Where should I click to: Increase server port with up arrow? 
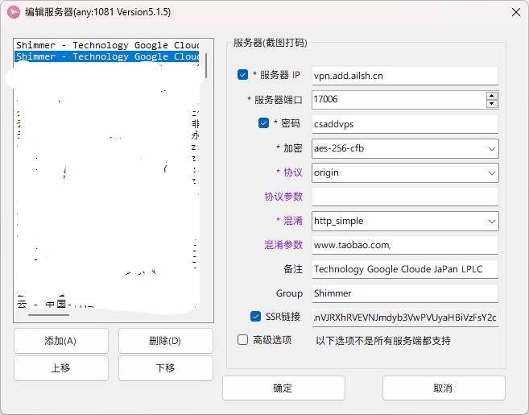click(x=491, y=95)
